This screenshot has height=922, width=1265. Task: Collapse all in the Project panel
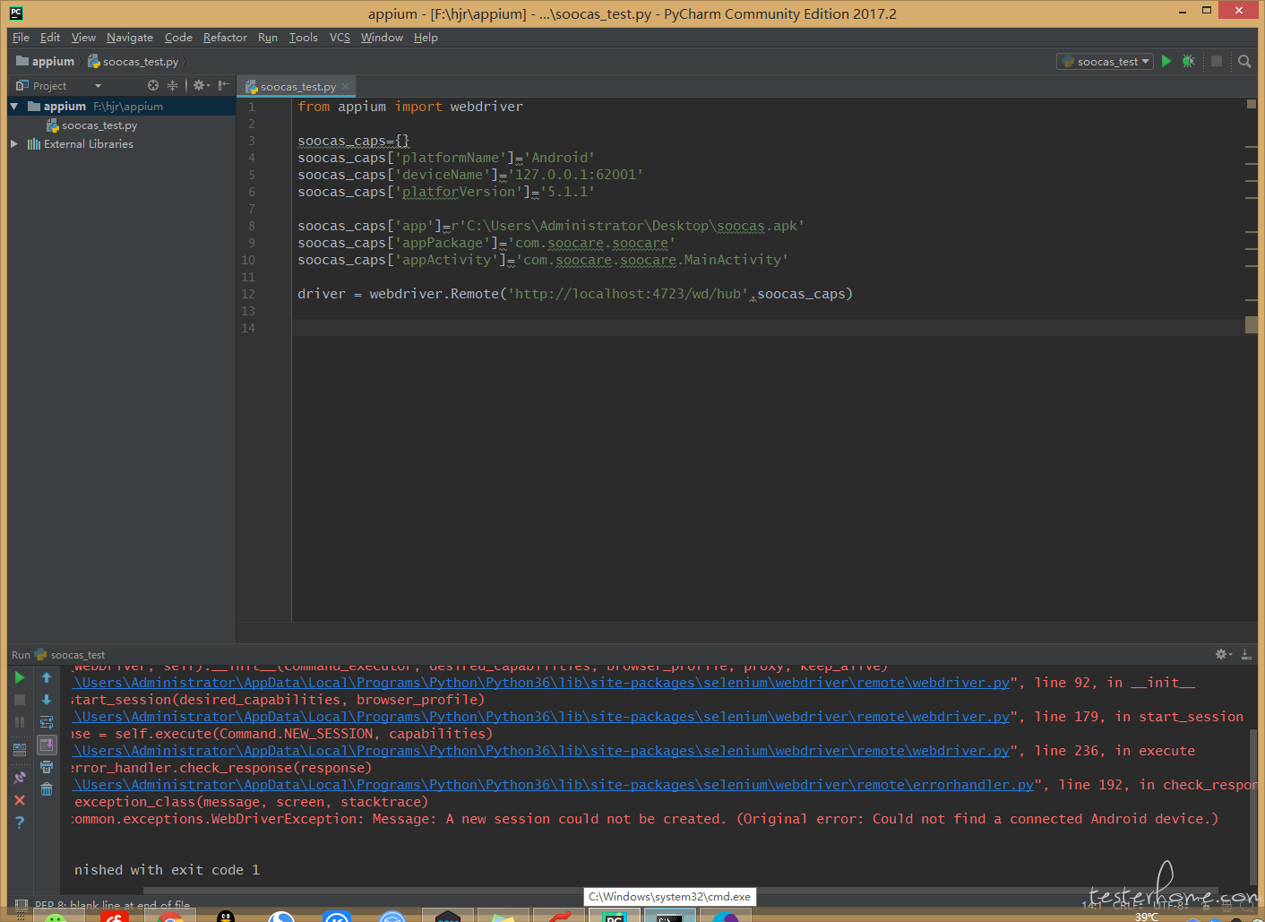click(x=172, y=85)
